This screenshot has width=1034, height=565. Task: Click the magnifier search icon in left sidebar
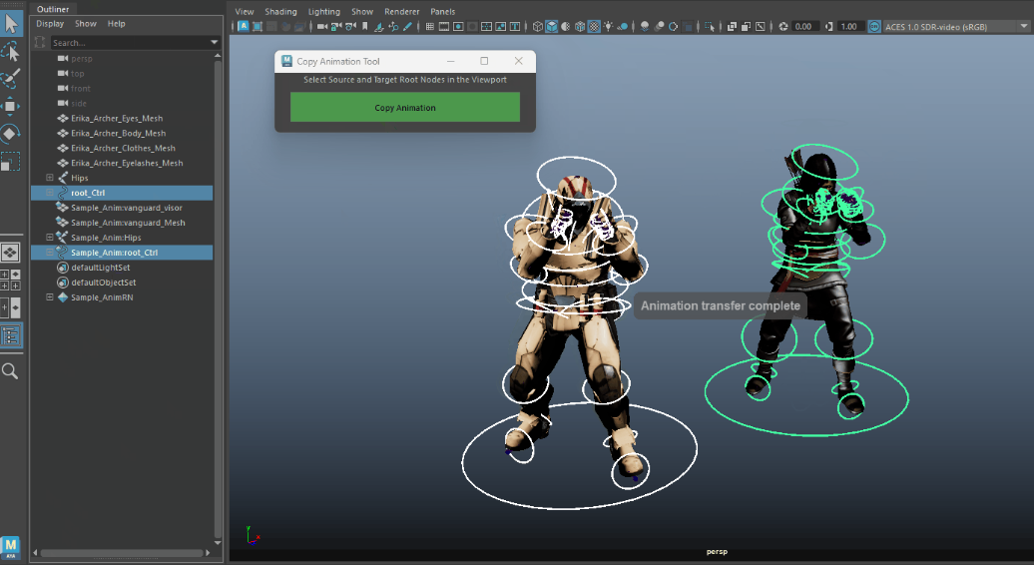[11, 371]
